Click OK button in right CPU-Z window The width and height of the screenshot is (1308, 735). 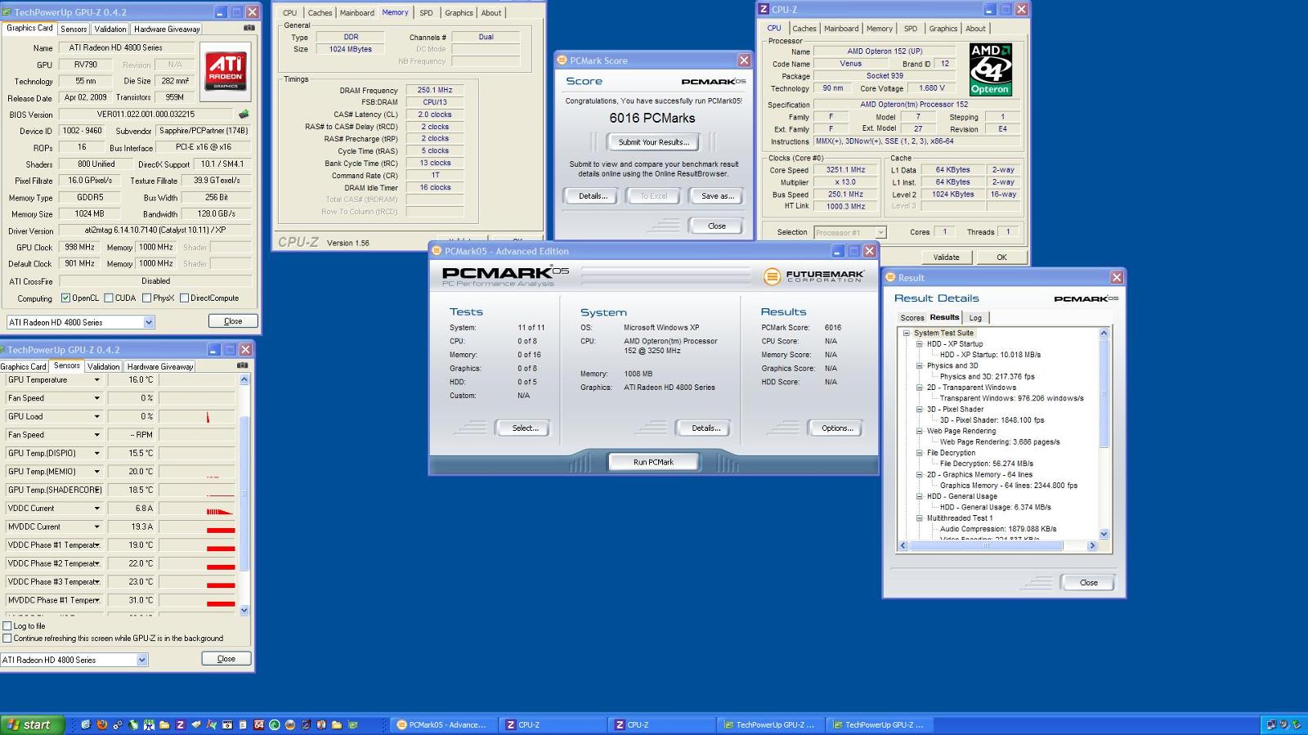click(1001, 257)
